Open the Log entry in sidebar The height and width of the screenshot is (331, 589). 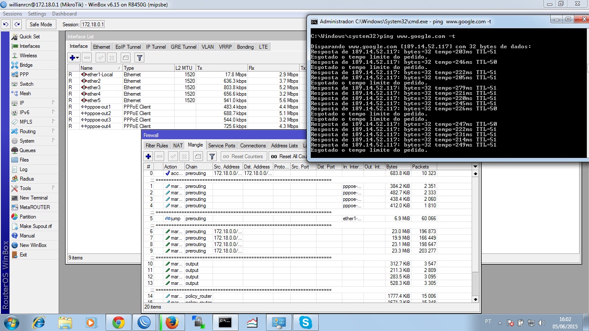point(23,169)
